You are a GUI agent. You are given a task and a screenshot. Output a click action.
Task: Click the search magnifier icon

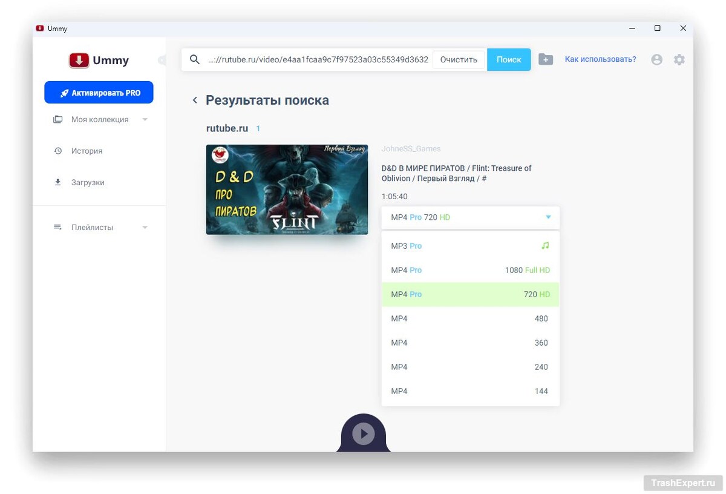tap(195, 59)
